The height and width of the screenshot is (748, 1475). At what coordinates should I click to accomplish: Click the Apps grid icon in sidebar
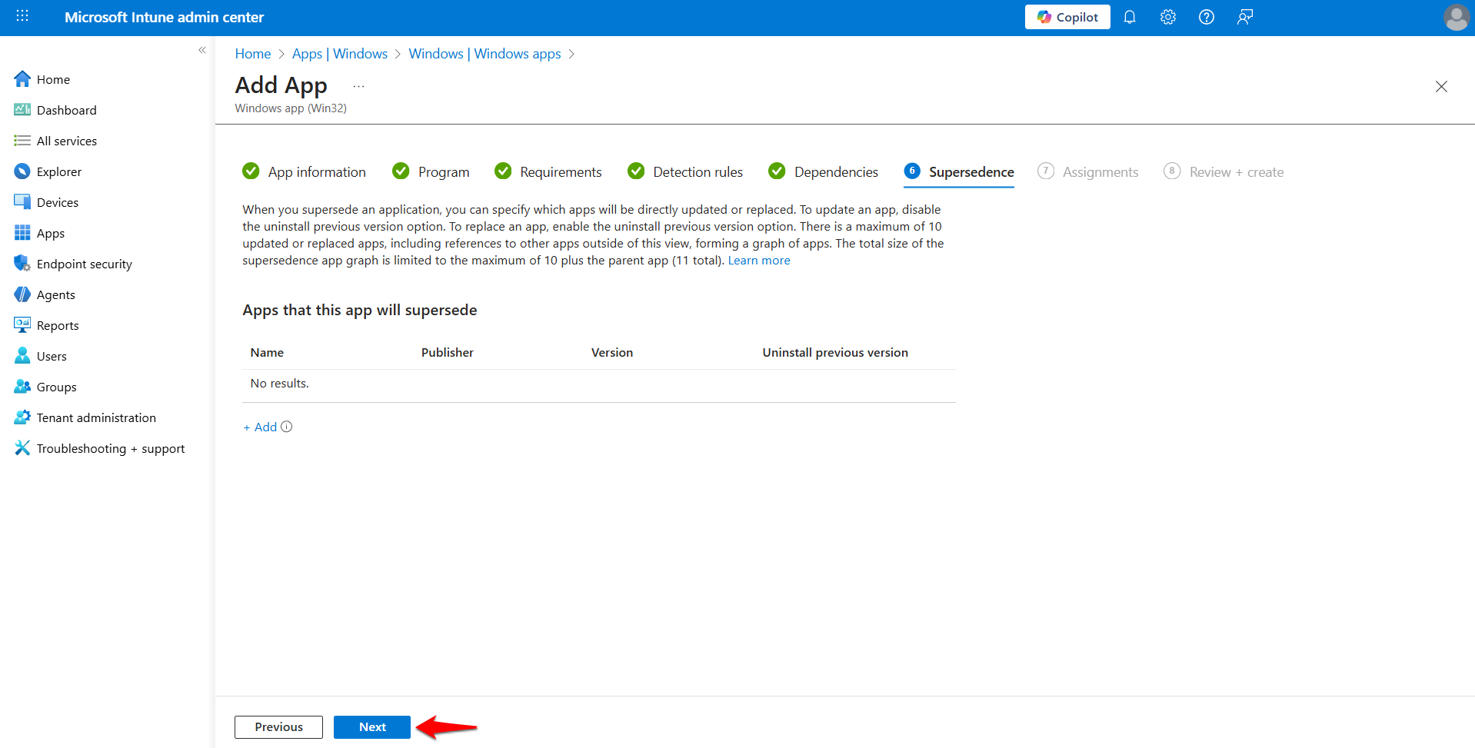pyautogui.click(x=22, y=233)
